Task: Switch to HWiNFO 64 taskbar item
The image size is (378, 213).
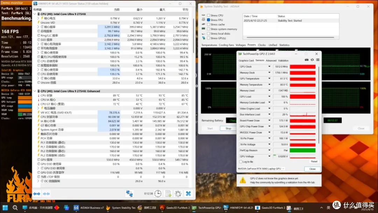Action: (x=238, y=207)
